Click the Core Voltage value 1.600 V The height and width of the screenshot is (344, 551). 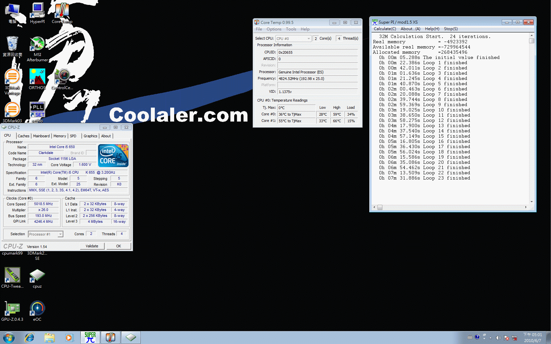85,164
